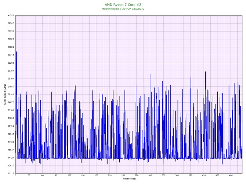This screenshot has height=185, width=246.
Task: Click the 1261.7 y-axis value
Action: point(11,166)
